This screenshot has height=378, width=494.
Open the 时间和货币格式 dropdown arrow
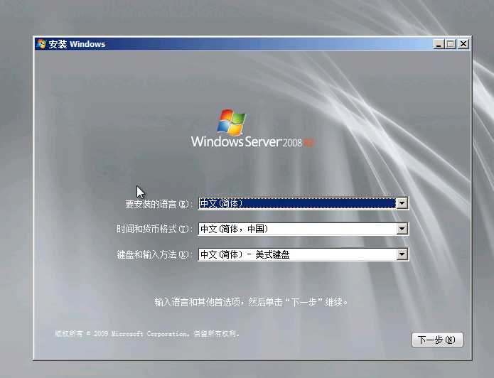tap(402, 229)
